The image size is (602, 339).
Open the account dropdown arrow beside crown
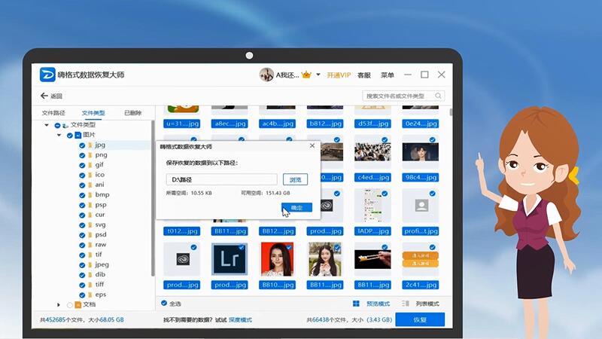coord(318,75)
